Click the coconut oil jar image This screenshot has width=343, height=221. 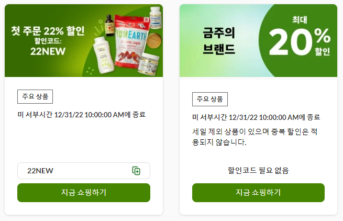[x=148, y=64]
